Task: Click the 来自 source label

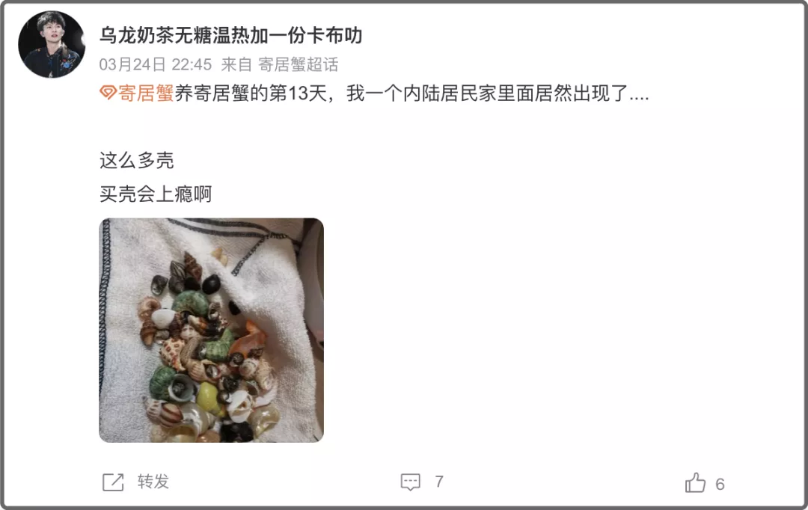Action: 236,64
